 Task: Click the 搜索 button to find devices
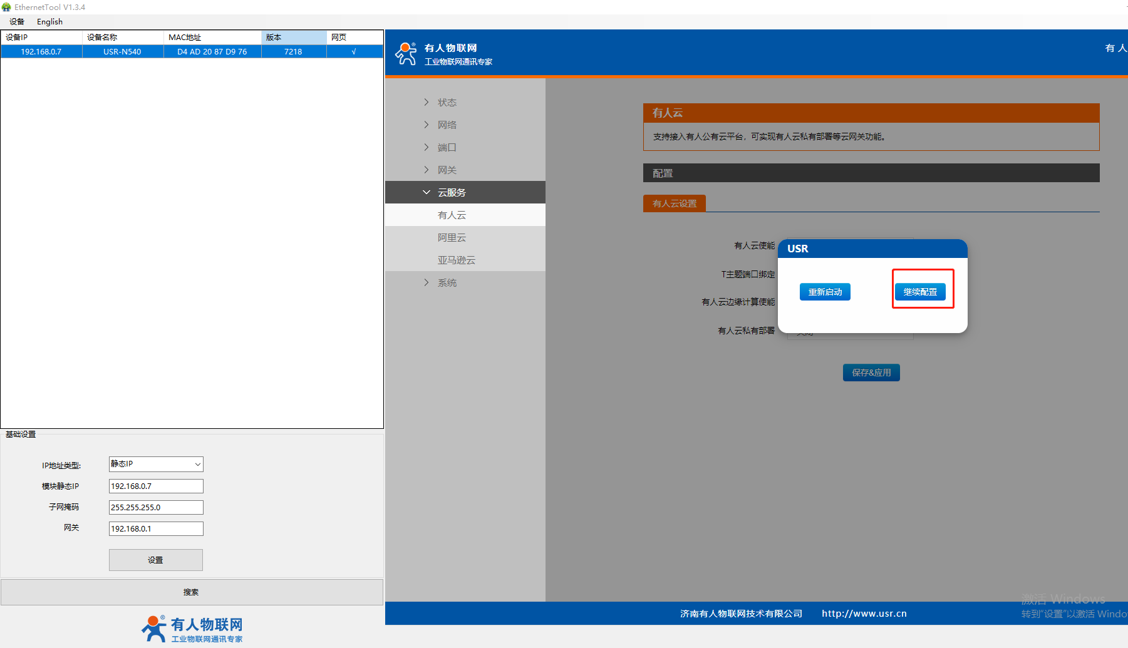[192, 592]
